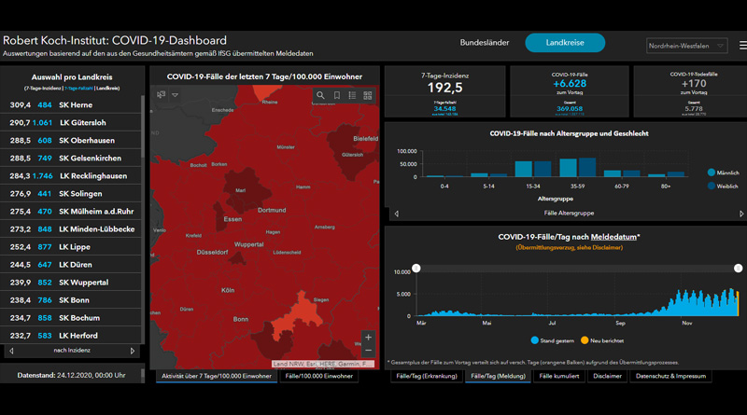Click the 15-34 age group bars
Image resolution: width=747 pixels, height=415 pixels.
[533, 169]
